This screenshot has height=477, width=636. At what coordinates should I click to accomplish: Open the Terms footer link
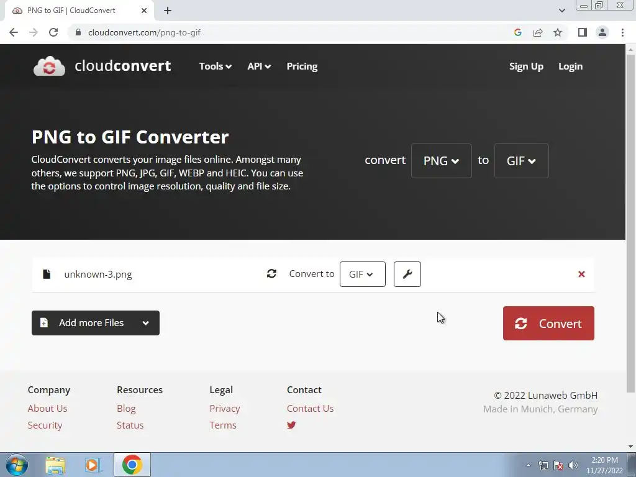pyautogui.click(x=223, y=425)
